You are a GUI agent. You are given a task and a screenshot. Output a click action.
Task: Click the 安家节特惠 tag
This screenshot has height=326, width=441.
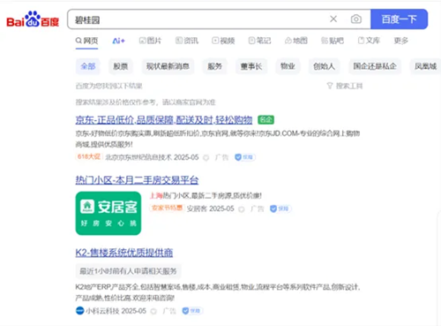point(167,208)
